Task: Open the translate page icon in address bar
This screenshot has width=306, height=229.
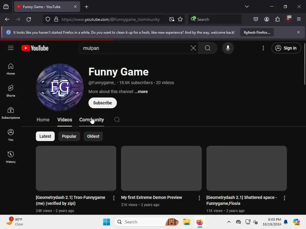Action: tap(172, 19)
